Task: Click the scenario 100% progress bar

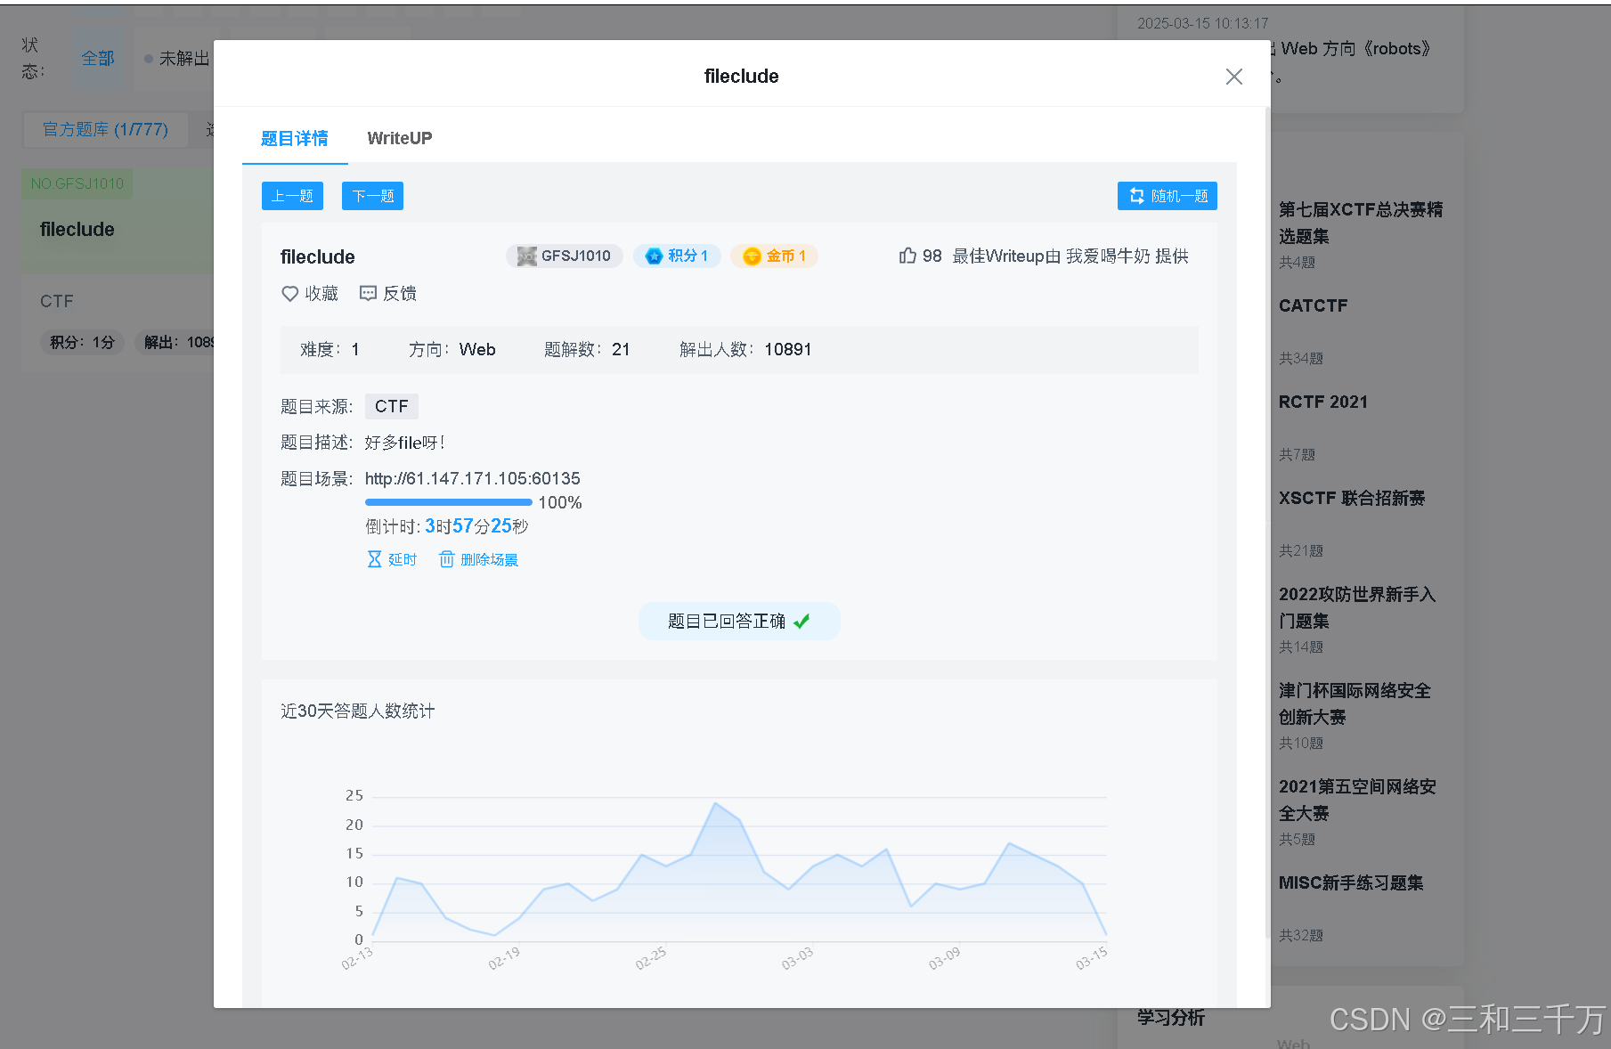Action: [448, 502]
